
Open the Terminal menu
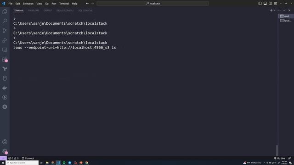tap(64, 4)
